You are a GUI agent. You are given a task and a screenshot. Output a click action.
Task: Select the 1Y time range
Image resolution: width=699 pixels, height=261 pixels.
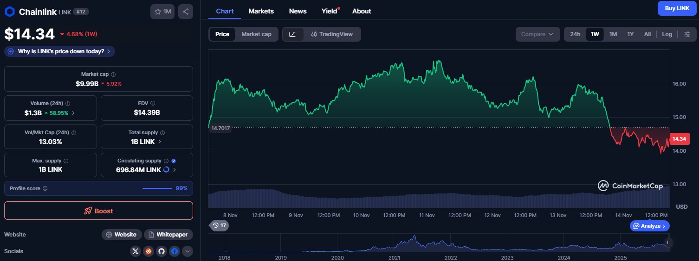pos(630,34)
